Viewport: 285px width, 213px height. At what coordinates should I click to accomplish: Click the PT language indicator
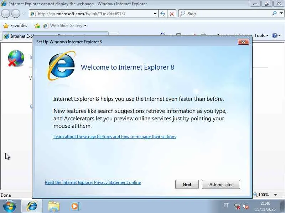tap(226, 205)
